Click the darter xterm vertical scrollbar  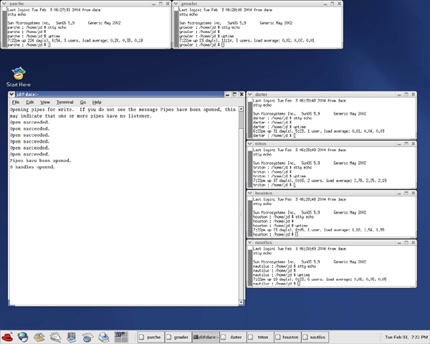pos(250,118)
